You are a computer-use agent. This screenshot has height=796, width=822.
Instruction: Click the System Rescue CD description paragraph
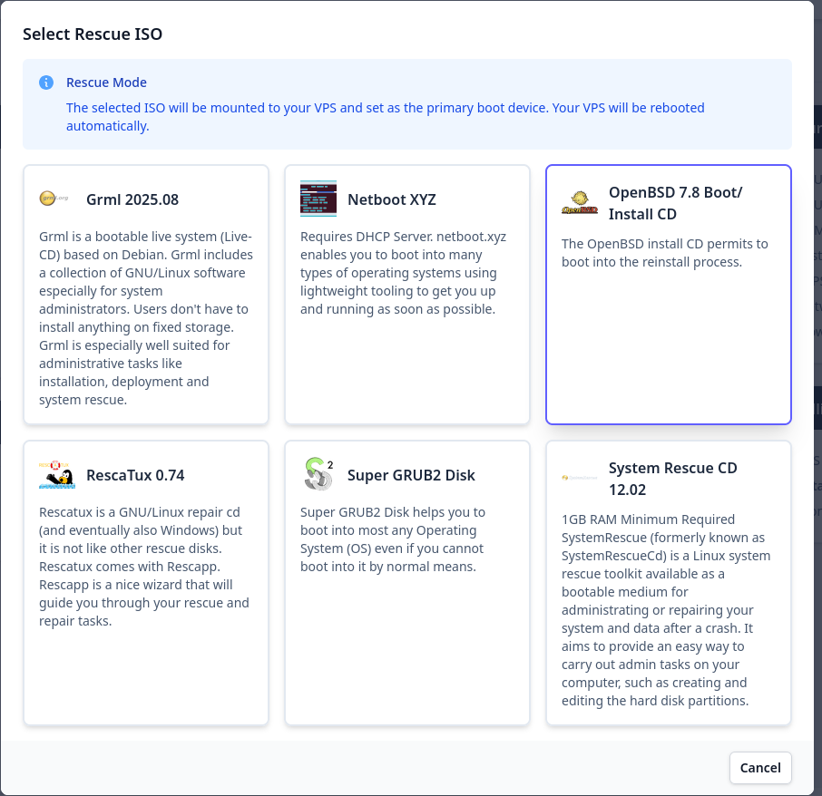(667, 610)
